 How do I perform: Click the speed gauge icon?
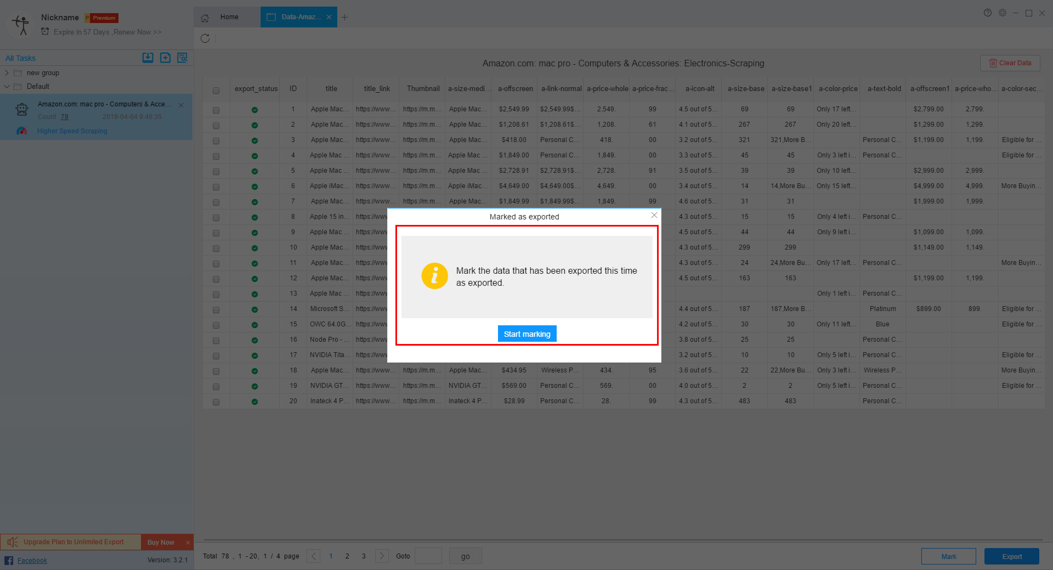coord(22,131)
